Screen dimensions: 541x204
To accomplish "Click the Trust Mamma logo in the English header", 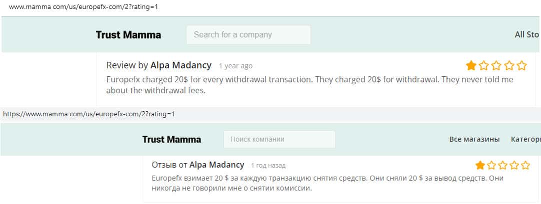I will [128, 35].
